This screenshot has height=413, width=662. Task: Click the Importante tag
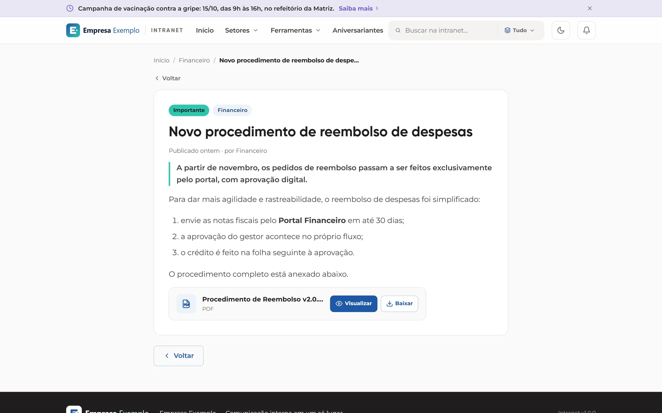tap(189, 110)
